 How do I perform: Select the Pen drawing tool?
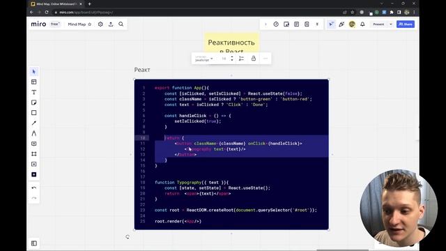(x=34, y=133)
